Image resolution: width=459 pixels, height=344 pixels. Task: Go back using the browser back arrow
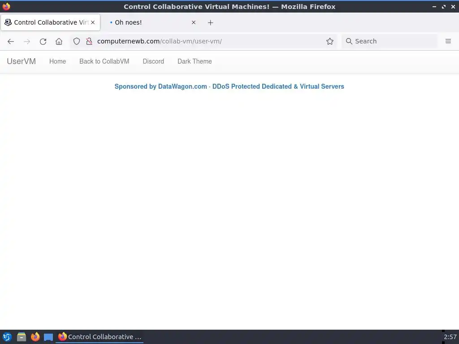pos(11,41)
